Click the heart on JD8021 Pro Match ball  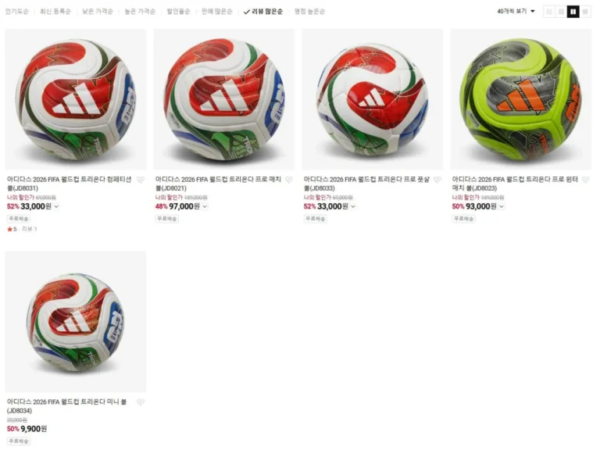point(289,180)
